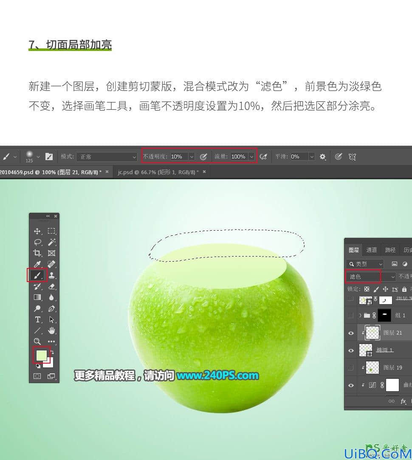Reset default foreground and background colors
The width and height of the screenshot is (412, 460).
[x=38, y=366]
